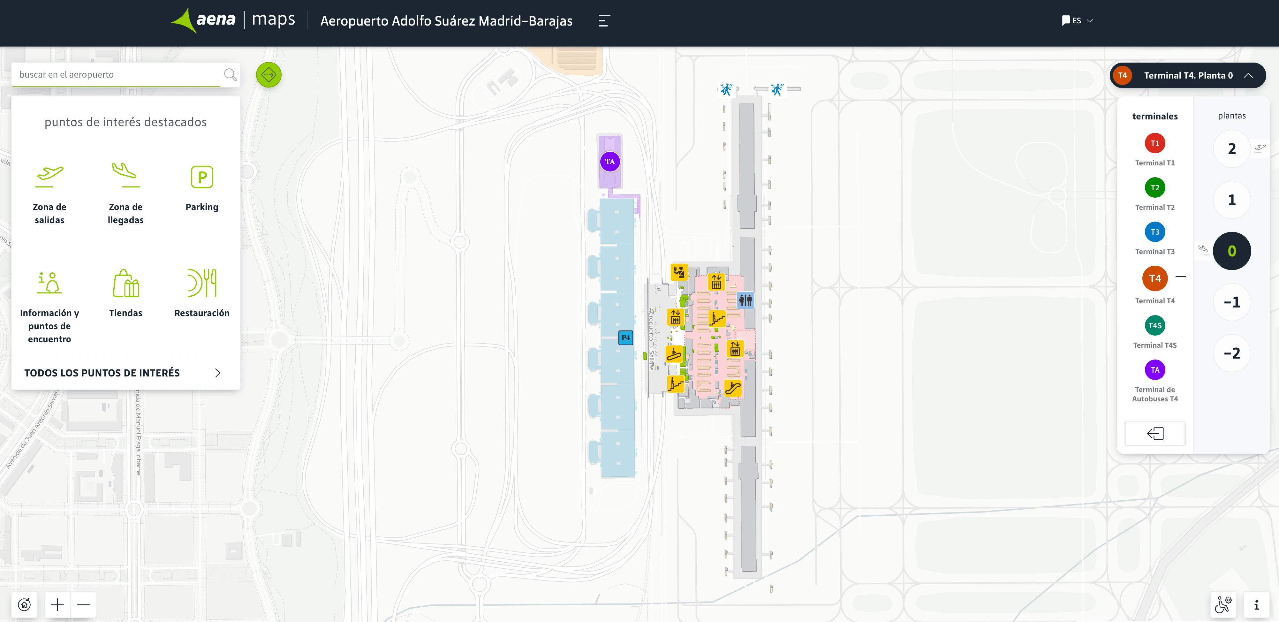This screenshot has height=622, width=1279.
Task: Click the green geolocation diamond beside the search bar
Action: [x=269, y=74]
